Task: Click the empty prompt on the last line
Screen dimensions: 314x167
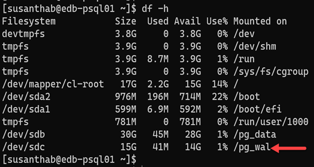Action: (x=69, y=159)
